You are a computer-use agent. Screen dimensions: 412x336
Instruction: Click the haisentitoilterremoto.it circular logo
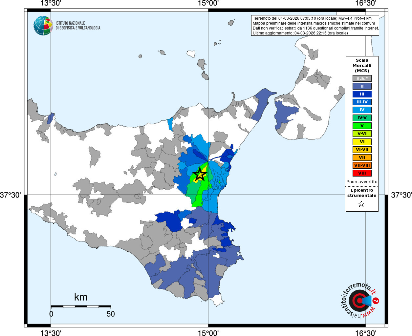(360, 301)
